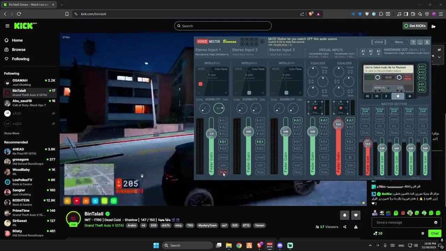Click the A1 master red fader knob
The image size is (446, 251).
click(x=367, y=144)
